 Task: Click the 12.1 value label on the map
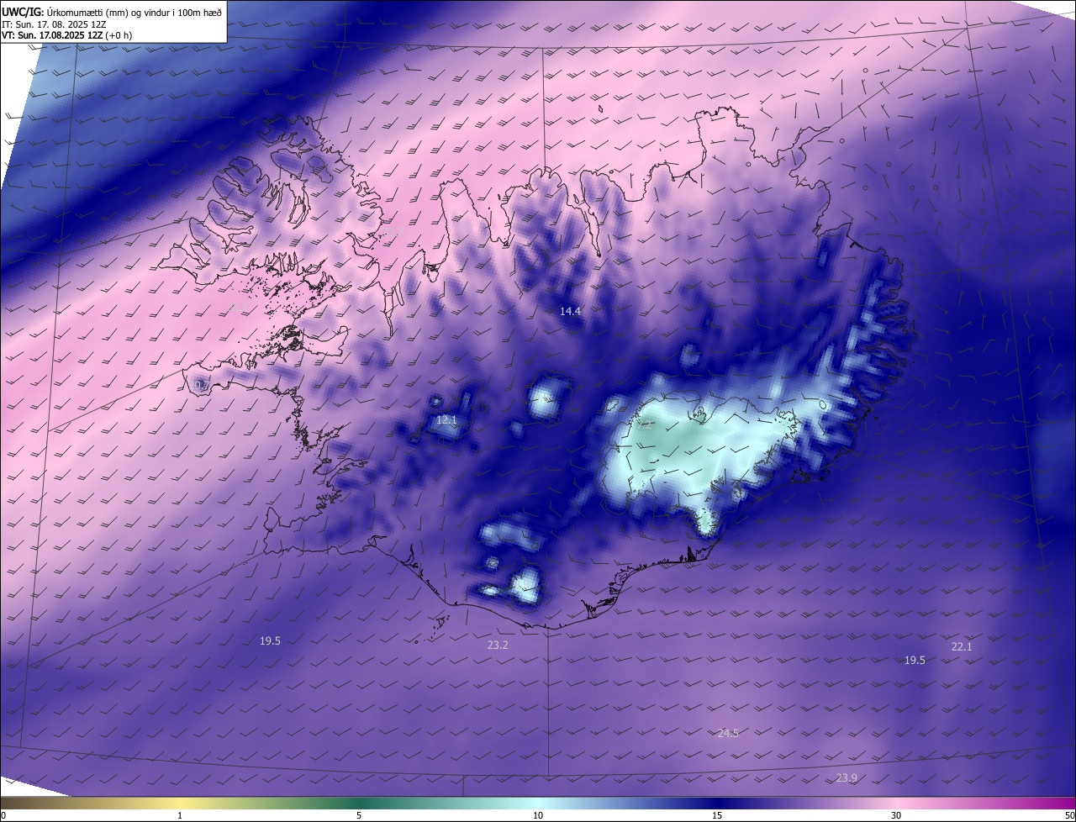point(446,419)
